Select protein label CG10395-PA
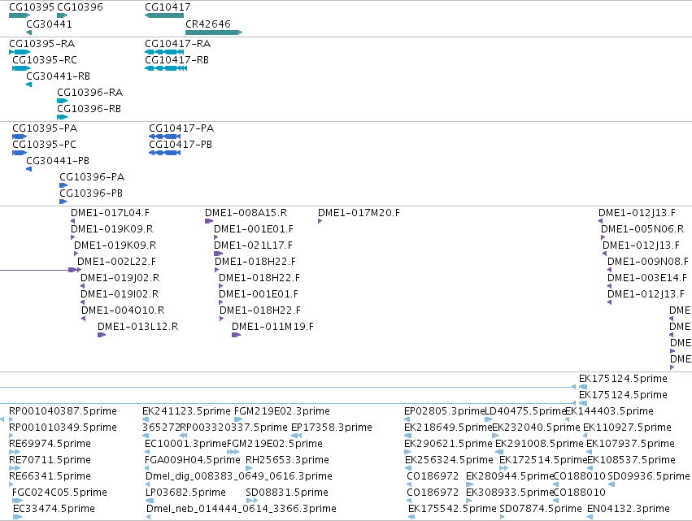692x521 pixels. pyautogui.click(x=45, y=128)
